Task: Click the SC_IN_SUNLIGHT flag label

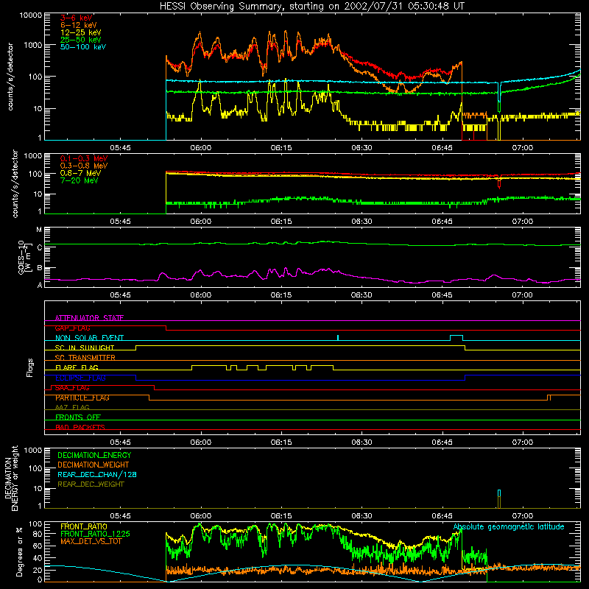Action: (x=85, y=348)
